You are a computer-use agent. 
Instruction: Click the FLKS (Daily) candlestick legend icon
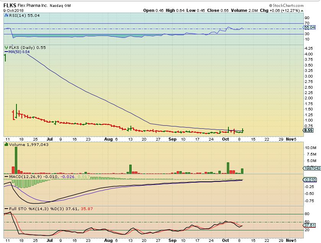pos(5,47)
